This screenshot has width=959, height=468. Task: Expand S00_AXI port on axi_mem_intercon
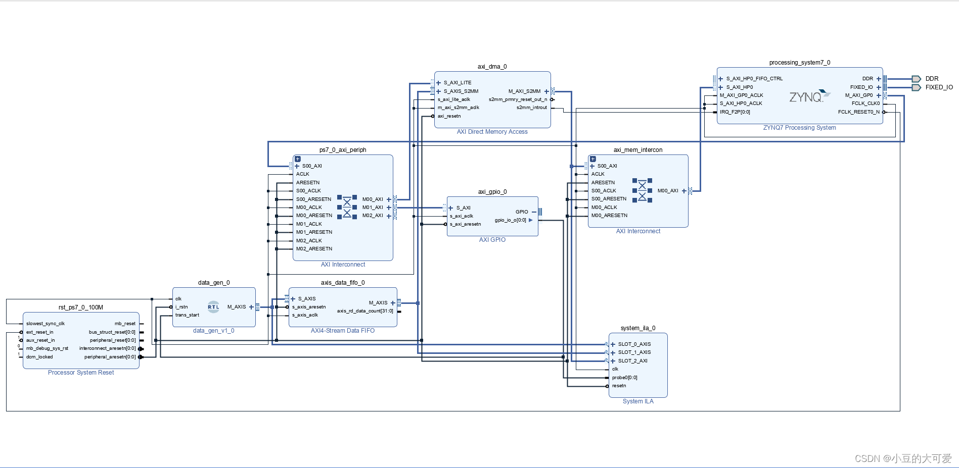pos(592,166)
